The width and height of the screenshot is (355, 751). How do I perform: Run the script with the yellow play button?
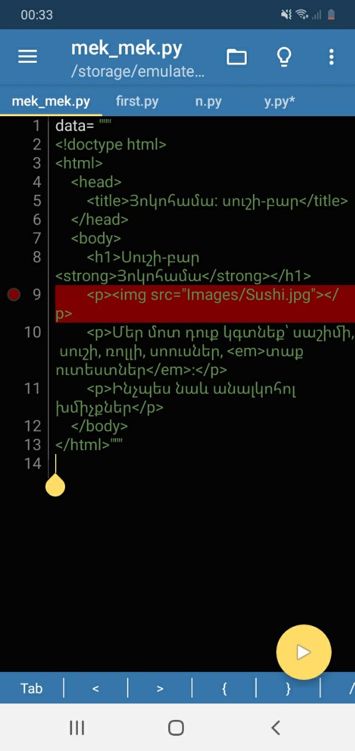point(303,652)
